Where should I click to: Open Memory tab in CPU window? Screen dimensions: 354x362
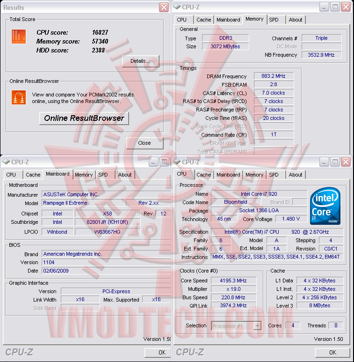[254, 175]
